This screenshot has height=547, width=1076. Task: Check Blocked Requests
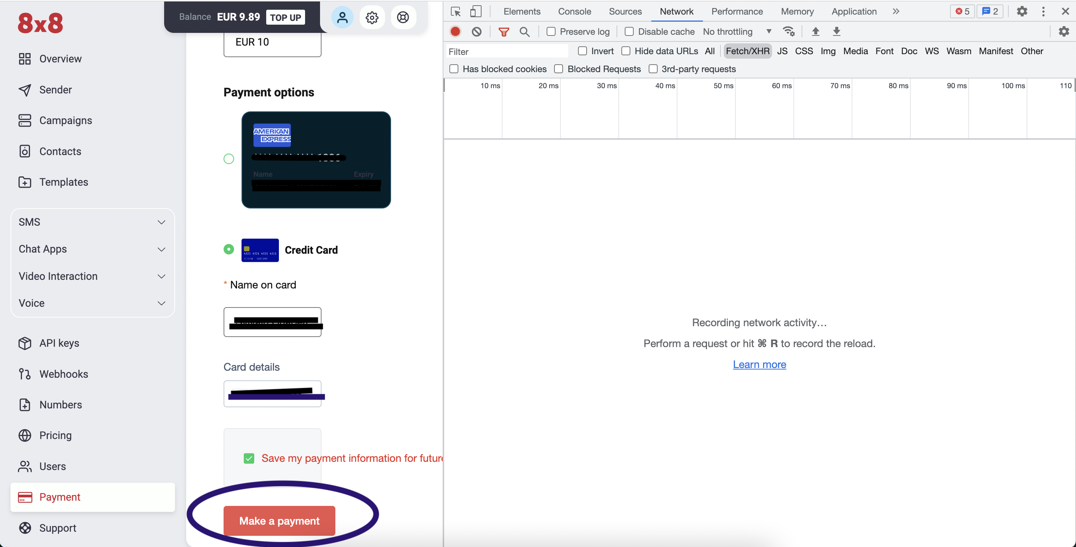(559, 69)
